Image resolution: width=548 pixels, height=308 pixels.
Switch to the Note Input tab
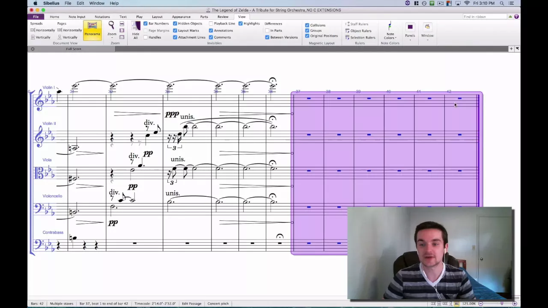[77, 17]
